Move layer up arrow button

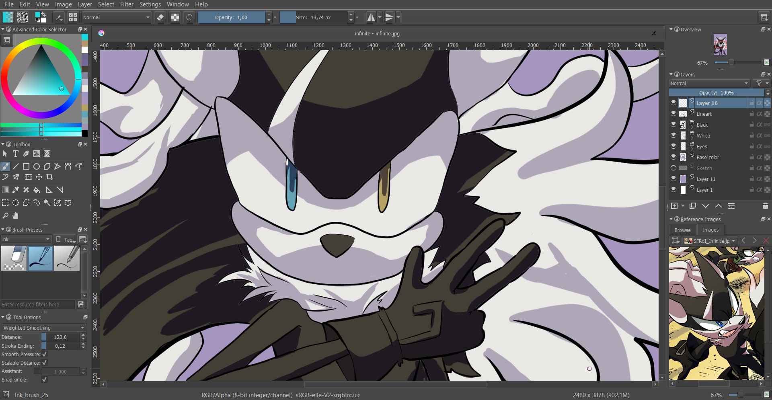[719, 206]
